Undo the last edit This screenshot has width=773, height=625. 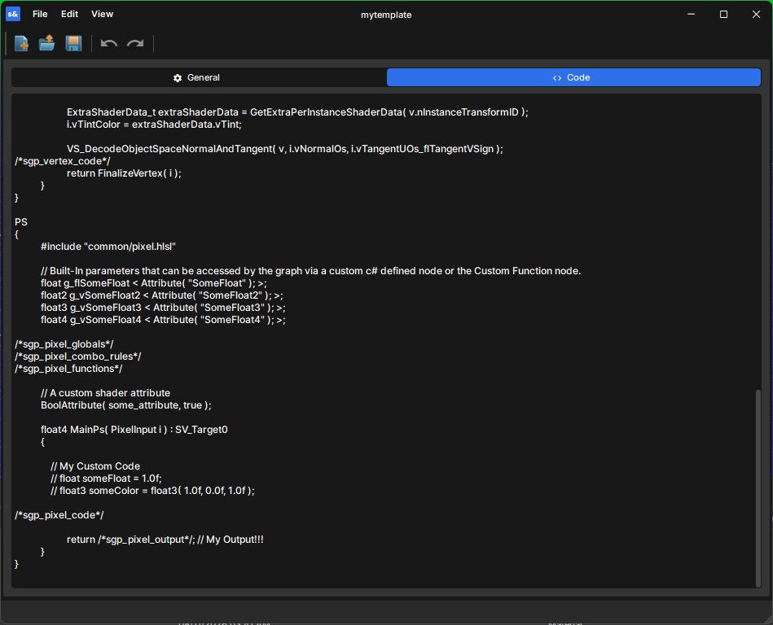coord(109,43)
